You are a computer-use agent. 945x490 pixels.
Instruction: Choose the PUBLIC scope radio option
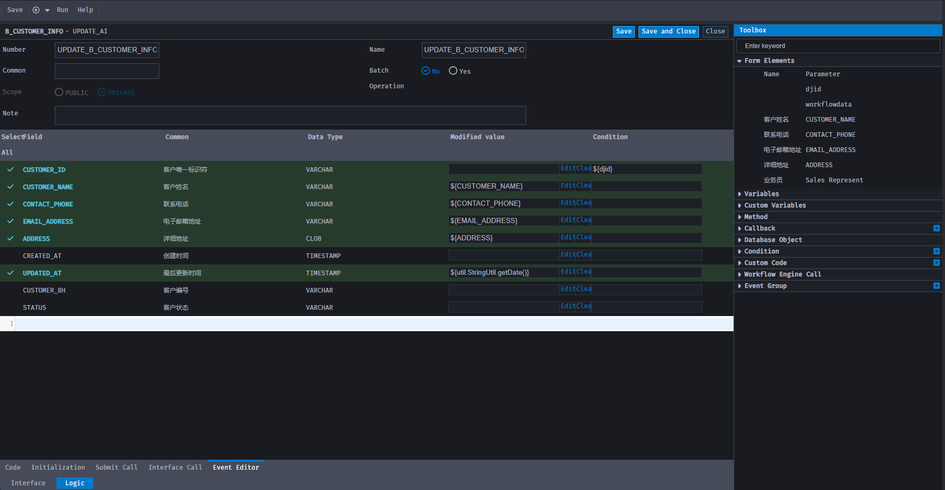pos(59,92)
